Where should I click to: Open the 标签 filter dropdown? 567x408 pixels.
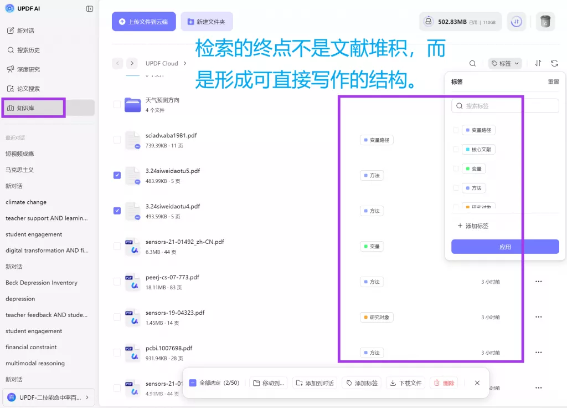pyautogui.click(x=504, y=63)
